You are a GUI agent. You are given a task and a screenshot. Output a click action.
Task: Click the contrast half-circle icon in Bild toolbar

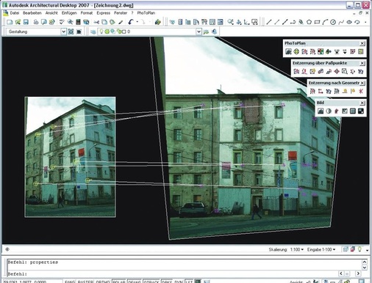pyautogui.click(x=329, y=111)
